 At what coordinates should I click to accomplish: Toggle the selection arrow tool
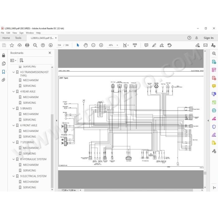[78, 45]
